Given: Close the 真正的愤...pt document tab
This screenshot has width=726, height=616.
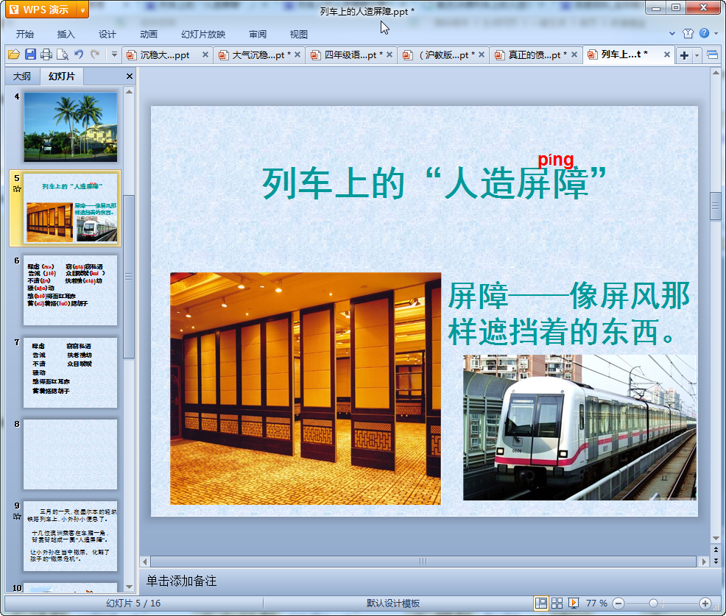Looking at the screenshot, I should pyautogui.click(x=574, y=54).
